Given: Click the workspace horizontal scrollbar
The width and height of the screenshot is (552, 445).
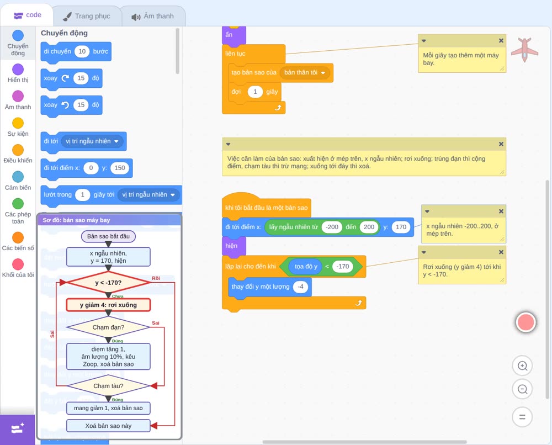Looking at the screenshot, I should click(x=364, y=442).
